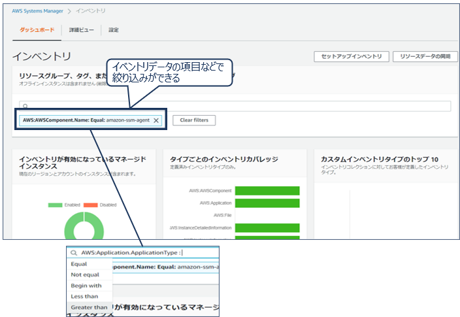Open the 設定 tab
The height and width of the screenshot is (317, 460).
(x=114, y=29)
